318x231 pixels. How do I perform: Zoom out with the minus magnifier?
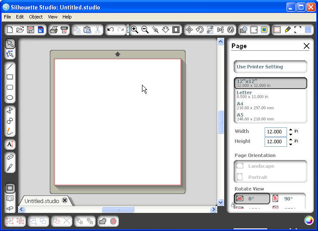[145, 30]
